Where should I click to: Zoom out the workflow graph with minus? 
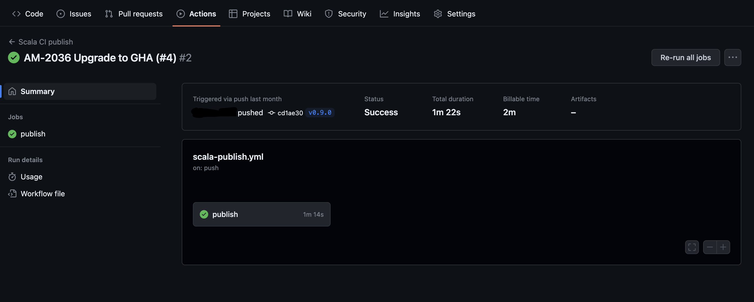(709, 247)
